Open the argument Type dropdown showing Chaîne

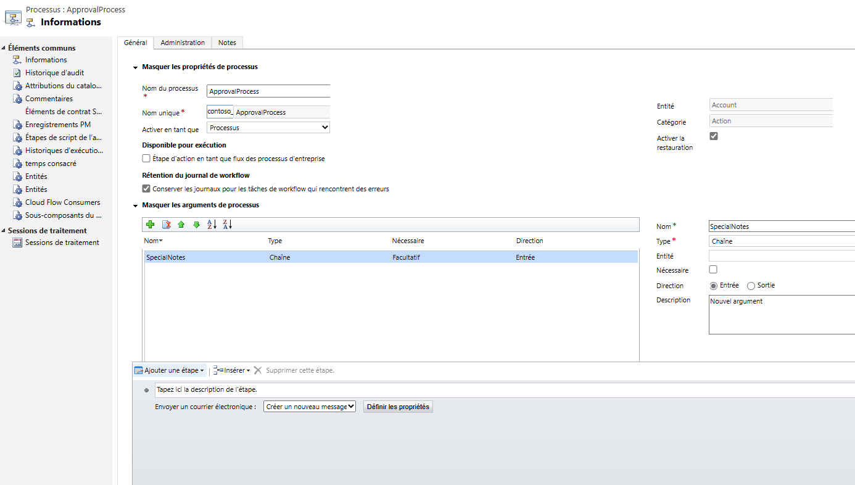[x=782, y=241]
